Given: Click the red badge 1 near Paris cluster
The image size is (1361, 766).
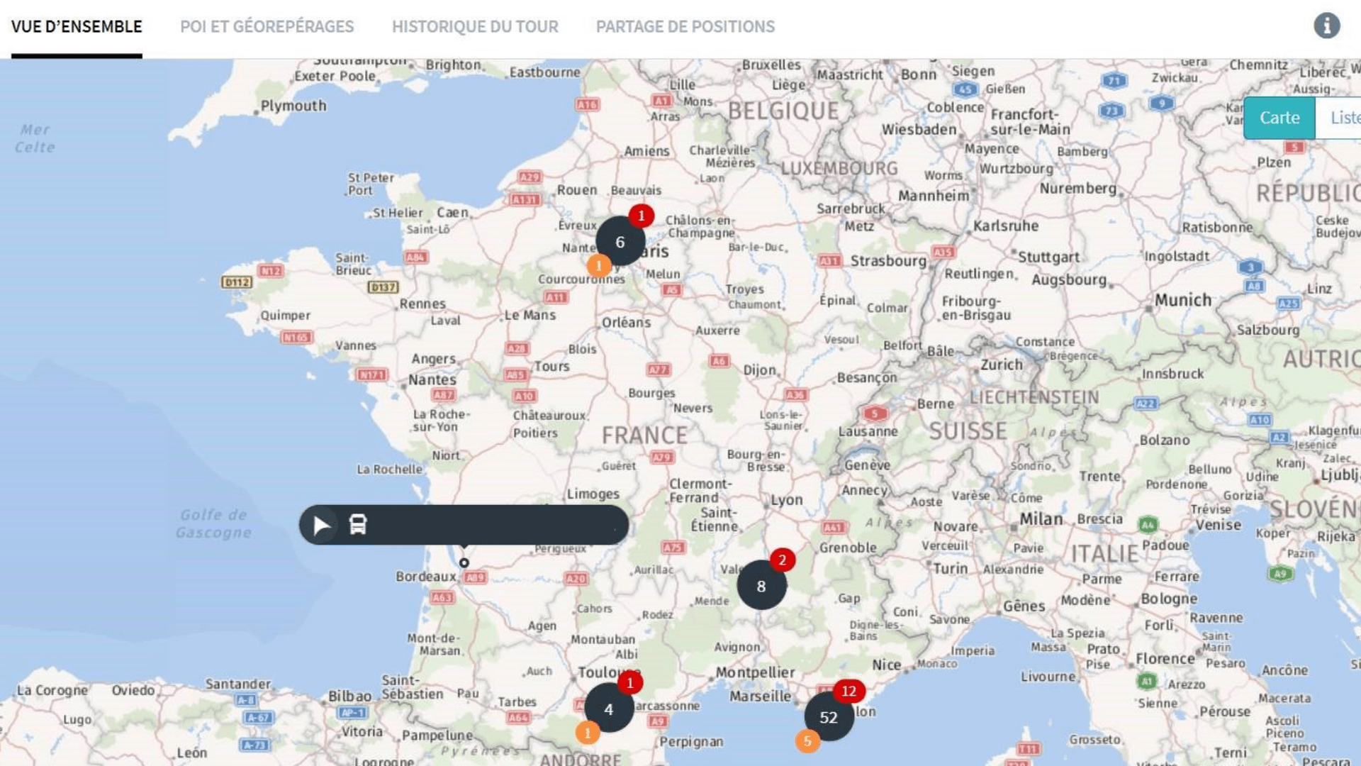Looking at the screenshot, I should click(x=642, y=216).
